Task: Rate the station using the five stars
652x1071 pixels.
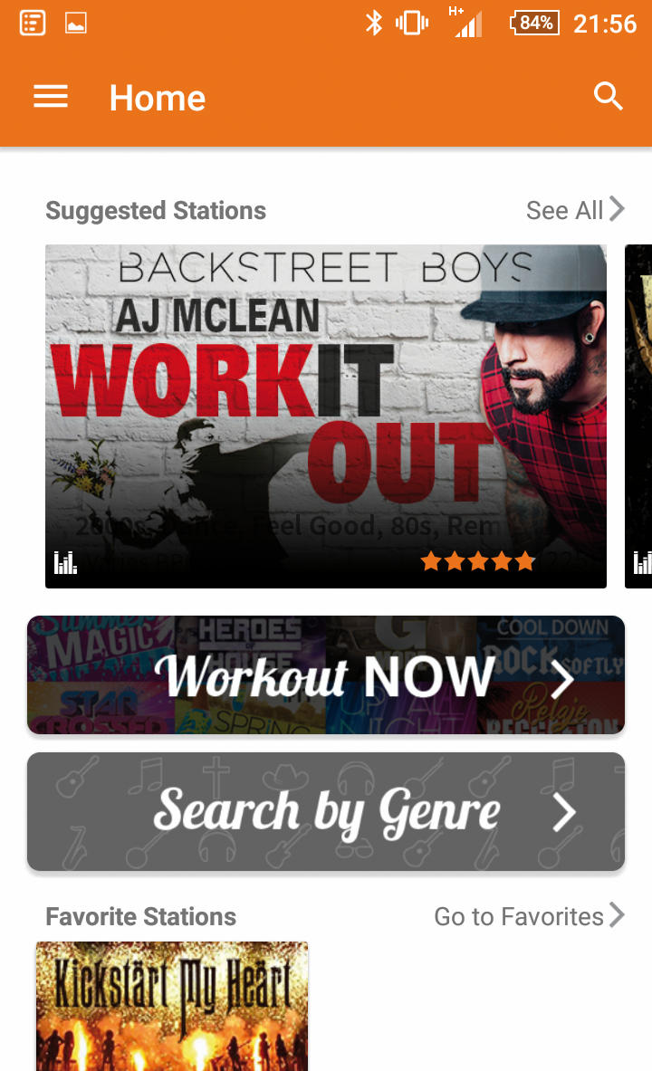Action: tap(478, 561)
